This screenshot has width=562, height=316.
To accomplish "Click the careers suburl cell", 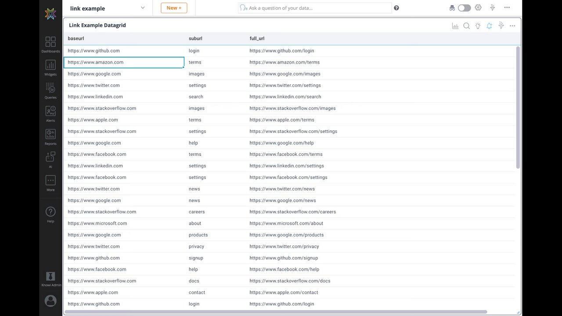I will coord(215,212).
